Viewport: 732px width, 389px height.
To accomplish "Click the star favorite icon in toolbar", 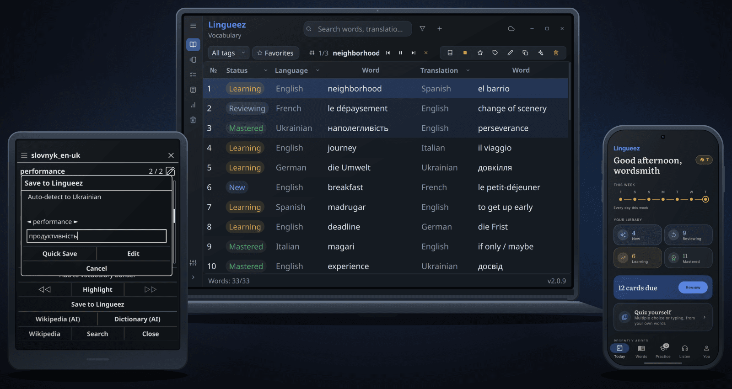I will click(480, 53).
